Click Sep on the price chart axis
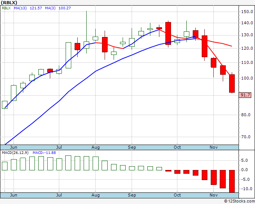Screen dimensions: 255x204 pyautogui.click(x=132, y=147)
